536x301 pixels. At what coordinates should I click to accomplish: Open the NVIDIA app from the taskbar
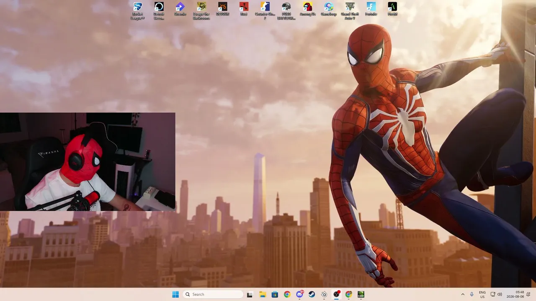coord(361,294)
